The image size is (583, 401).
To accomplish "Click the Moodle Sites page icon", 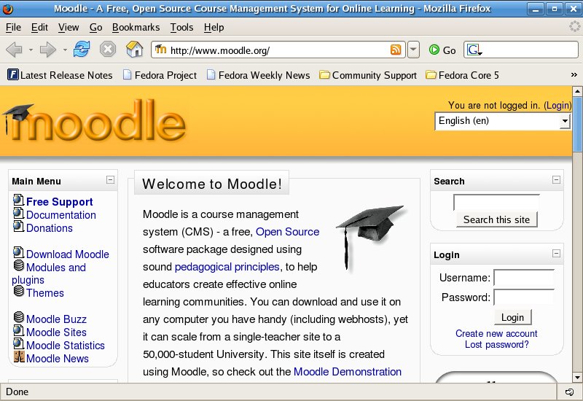I will pos(19,331).
